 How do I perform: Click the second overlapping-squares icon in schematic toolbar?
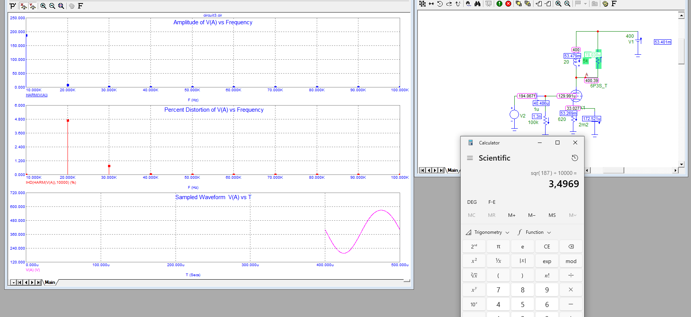527,3
